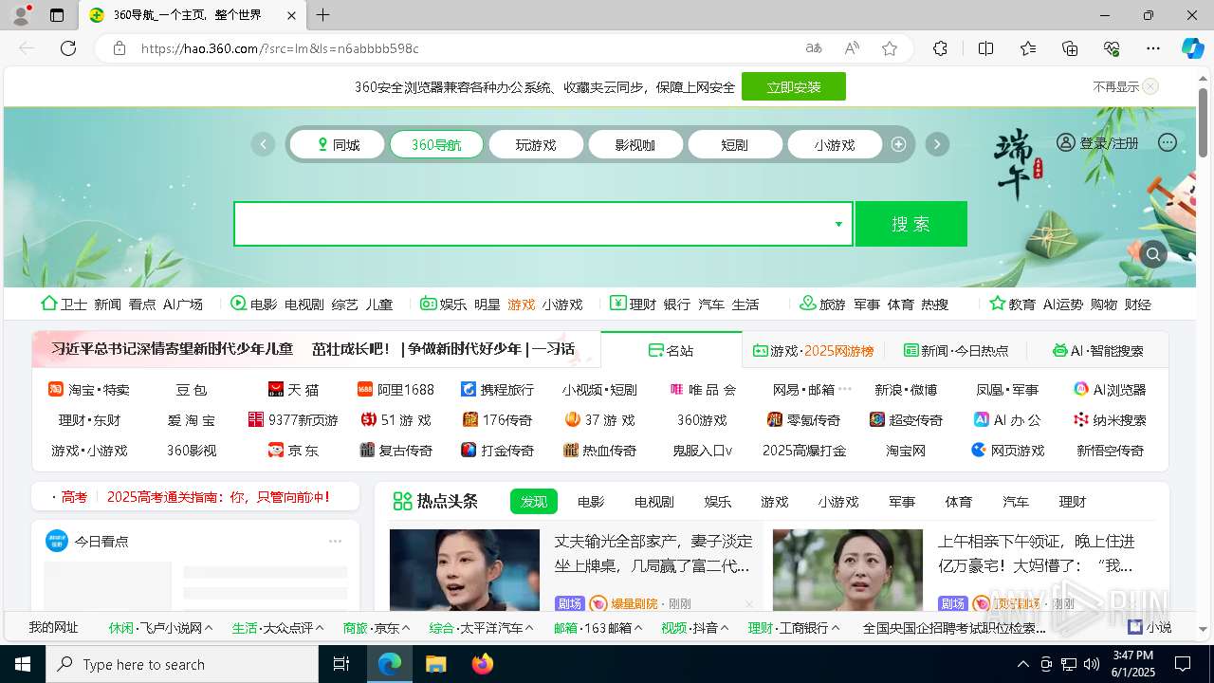Screen dimensions: 1214x683
Task: Open headline 丈夫输光全部家产 article
Action: 653,553
